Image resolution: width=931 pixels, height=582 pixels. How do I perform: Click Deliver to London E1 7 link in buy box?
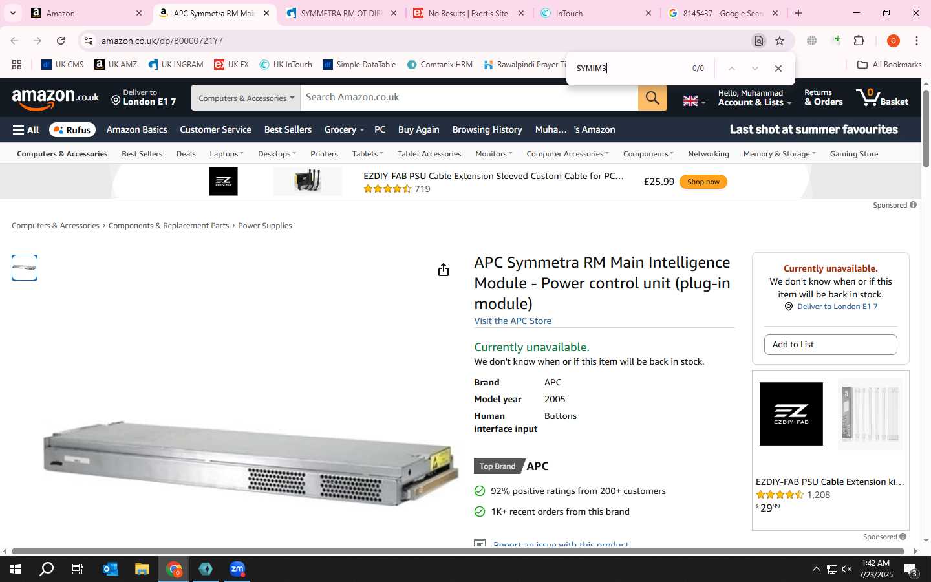[837, 307]
